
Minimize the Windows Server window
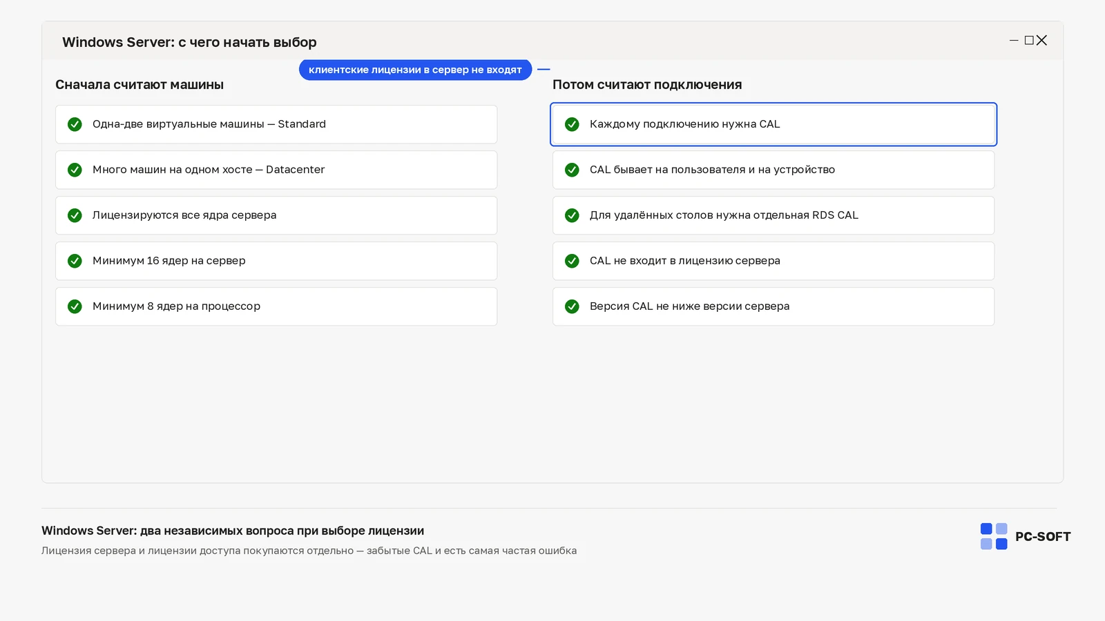pos(1014,41)
